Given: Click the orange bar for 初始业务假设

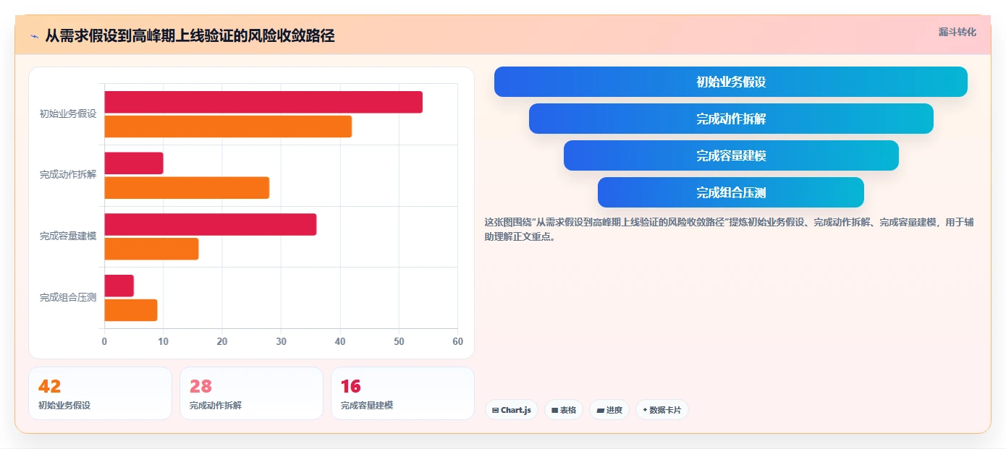Looking at the screenshot, I should [x=228, y=127].
